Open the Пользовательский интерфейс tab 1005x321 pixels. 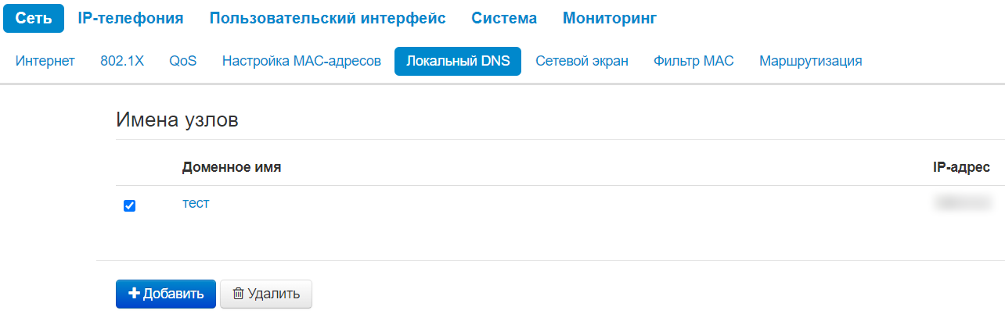(x=327, y=19)
